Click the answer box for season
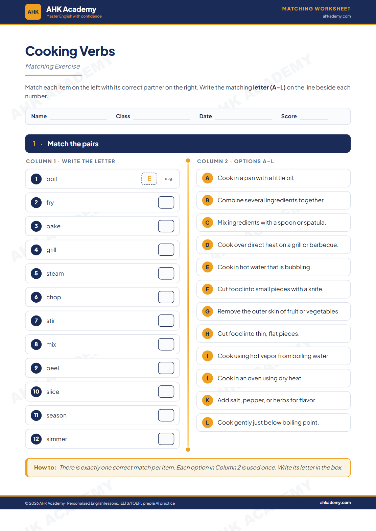This screenshot has width=376, height=531. pyautogui.click(x=166, y=415)
